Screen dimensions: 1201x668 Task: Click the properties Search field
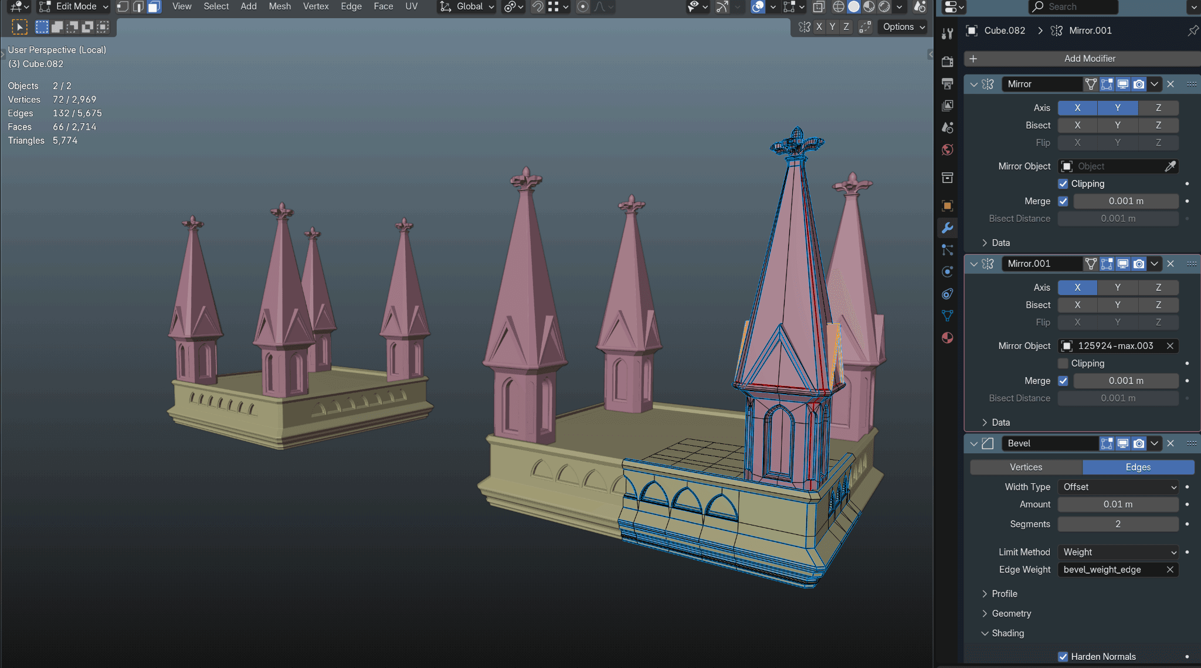tap(1074, 6)
